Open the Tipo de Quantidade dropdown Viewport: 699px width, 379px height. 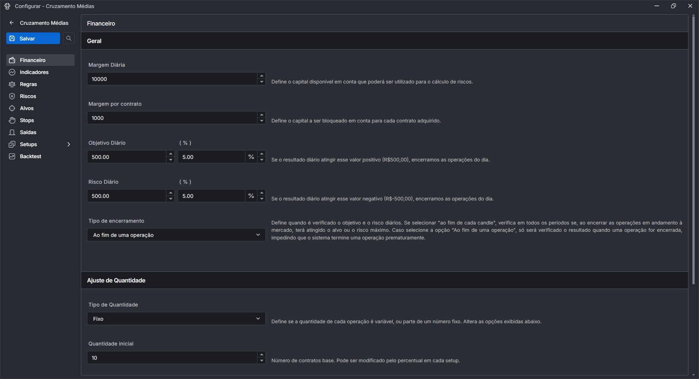click(176, 319)
